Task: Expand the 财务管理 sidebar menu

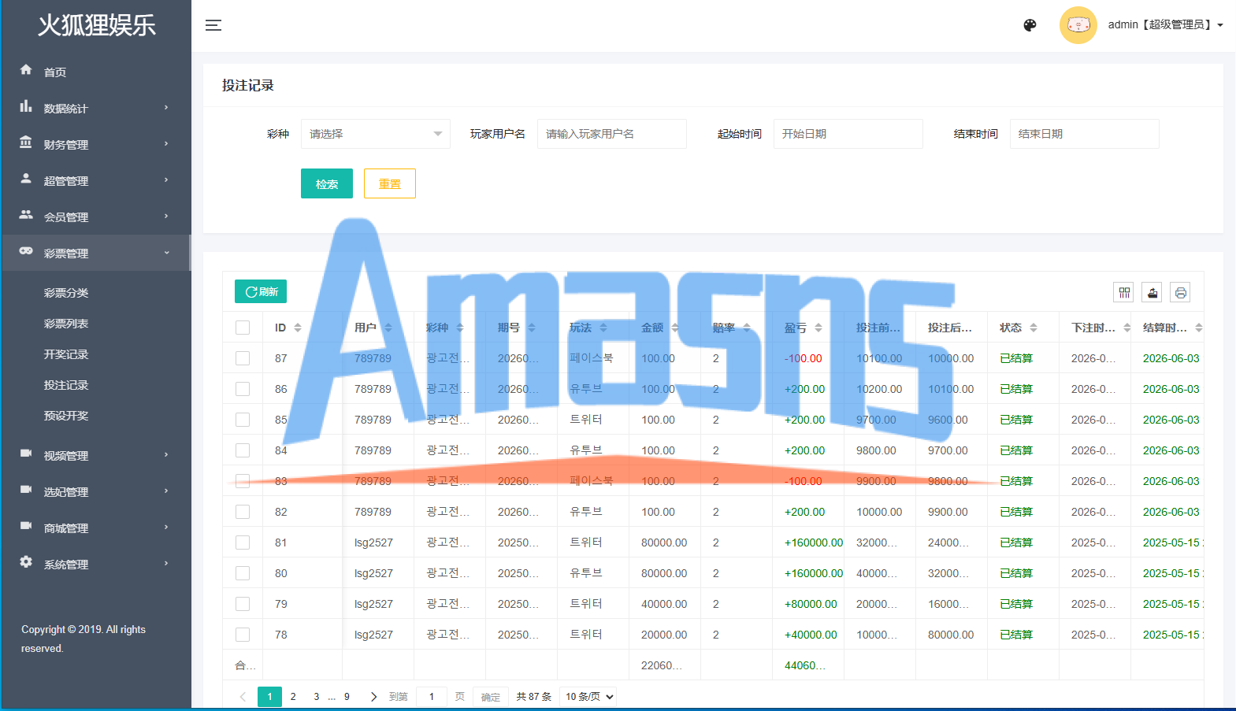Action: [95, 144]
